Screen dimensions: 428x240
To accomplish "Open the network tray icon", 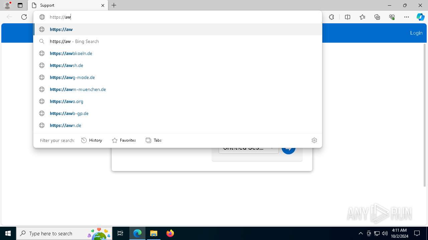I will [377, 233].
